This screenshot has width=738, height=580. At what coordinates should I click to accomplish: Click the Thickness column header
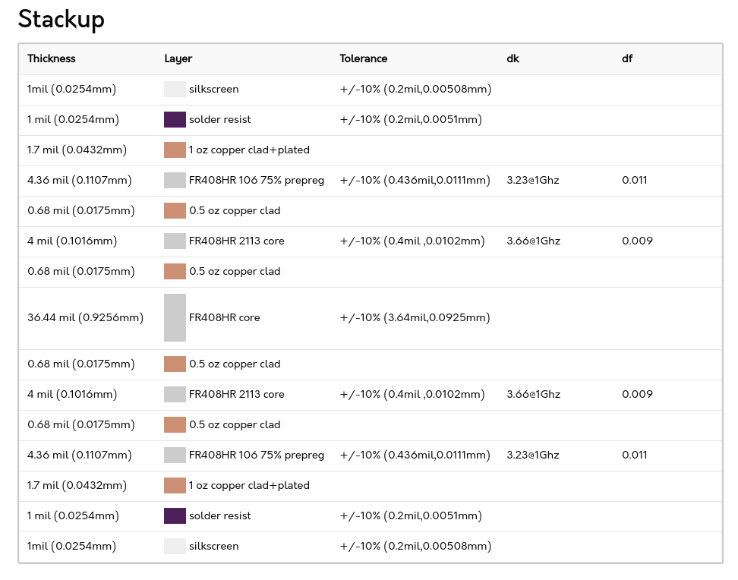(52, 58)
